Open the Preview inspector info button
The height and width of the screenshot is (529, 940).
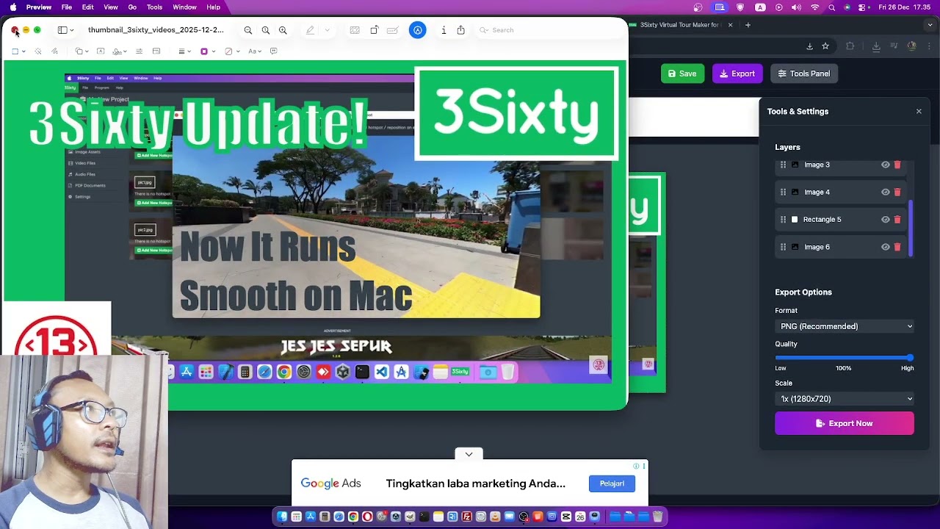(444, 30)
